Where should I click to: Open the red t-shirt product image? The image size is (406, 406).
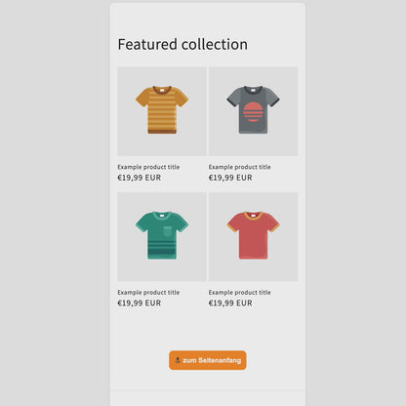(x=253, y=236)
